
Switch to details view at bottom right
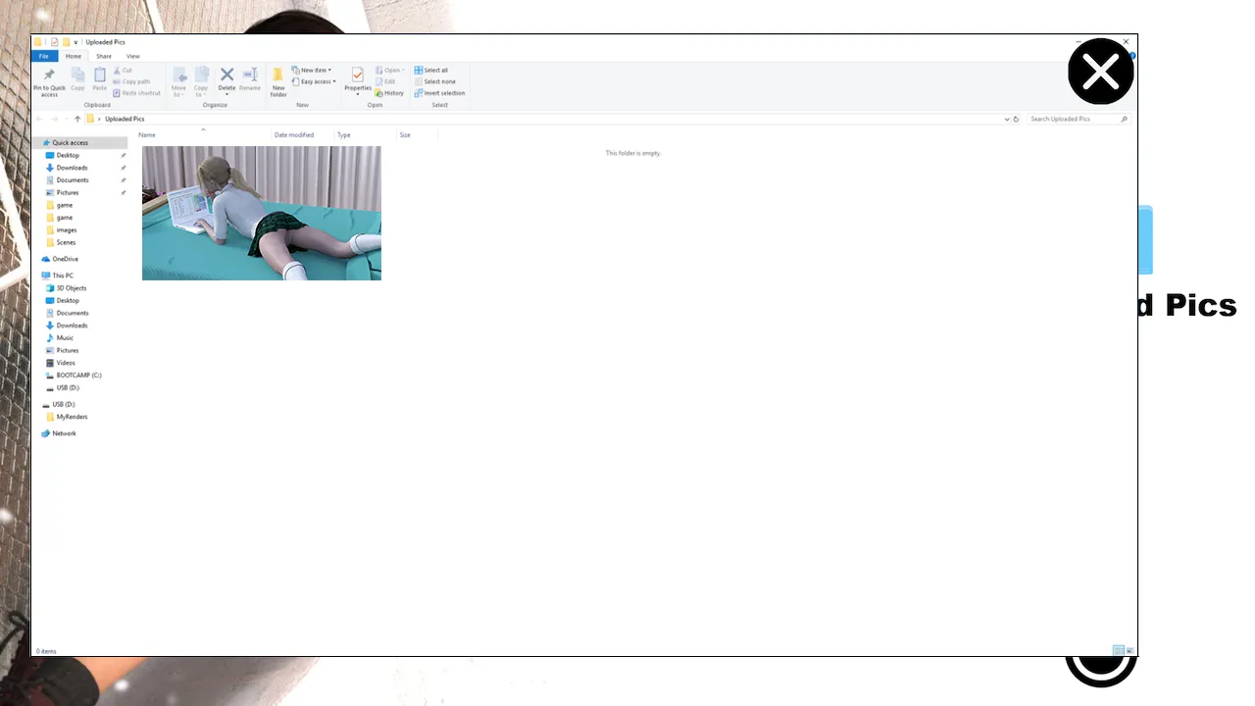tap(1118, 651)
